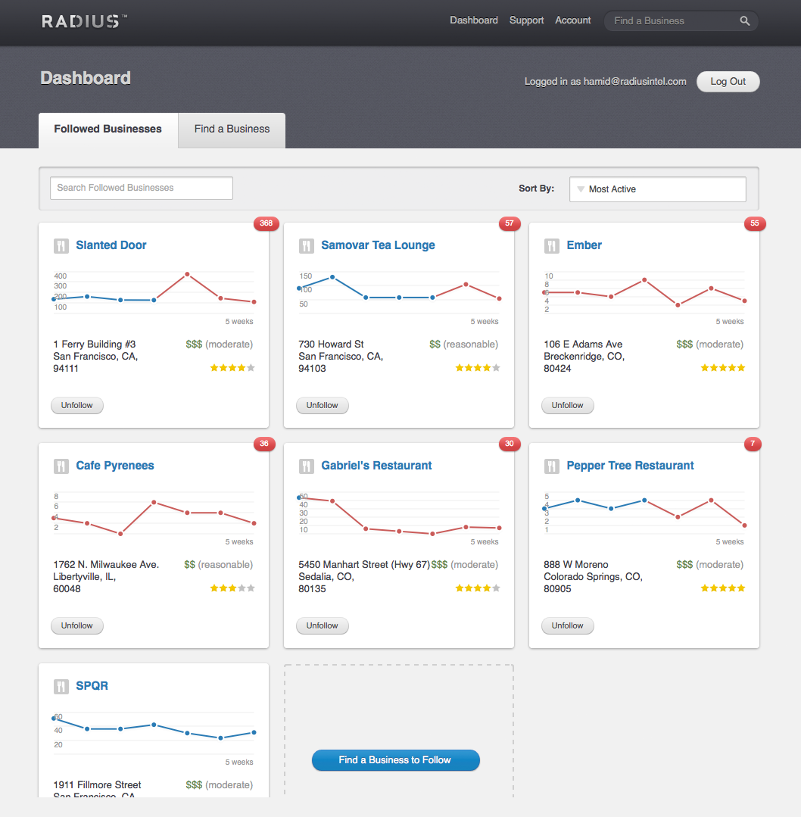This screenshot has height=817, width=801.
Task: Click the Cafe Pyrenees activity chart
Action: coord(154,513)
